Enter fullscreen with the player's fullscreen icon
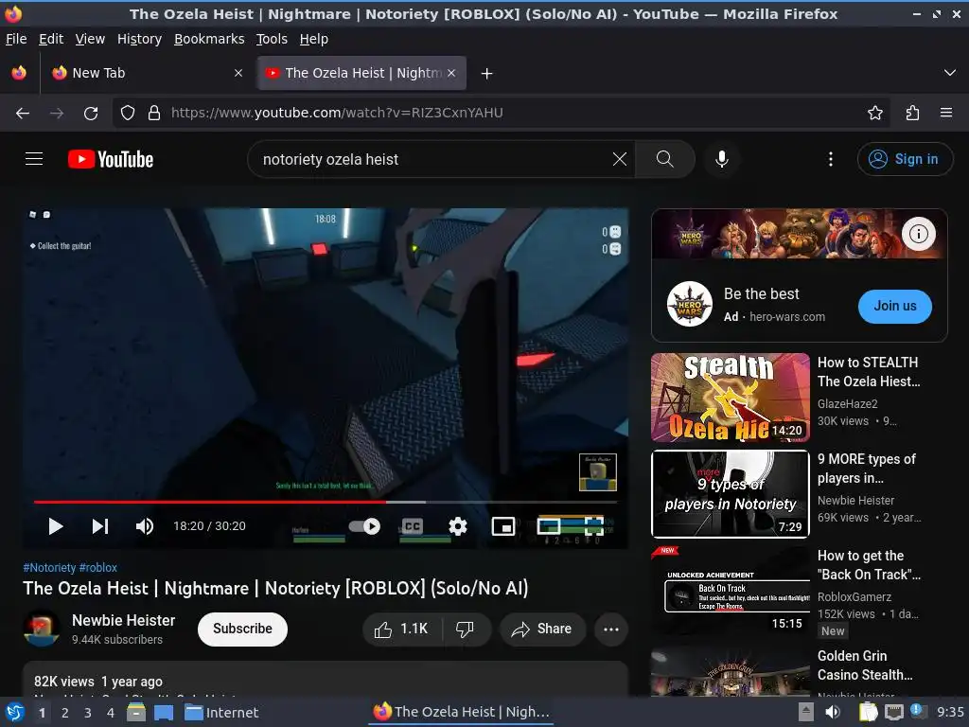The height and width of the screenshot is (727, 969). click(x=594, y=526)
